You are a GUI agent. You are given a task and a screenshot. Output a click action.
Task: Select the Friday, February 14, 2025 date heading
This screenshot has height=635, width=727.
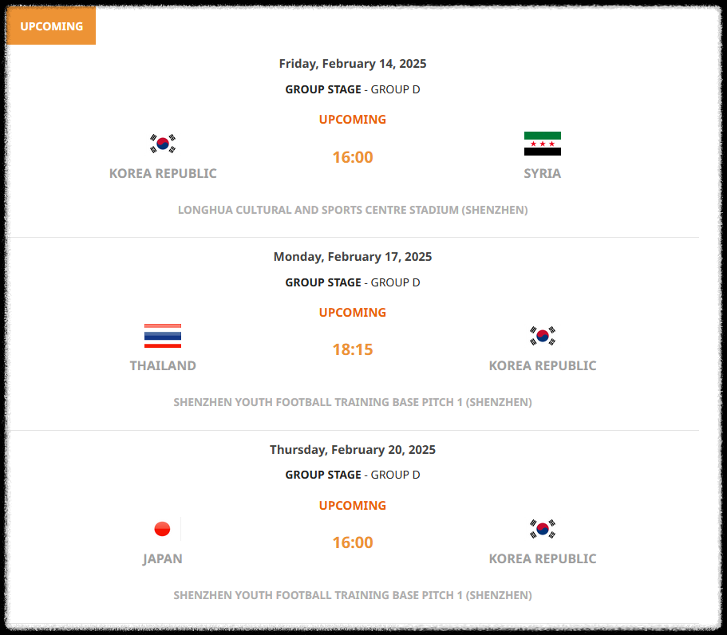(x=353, y=63)
